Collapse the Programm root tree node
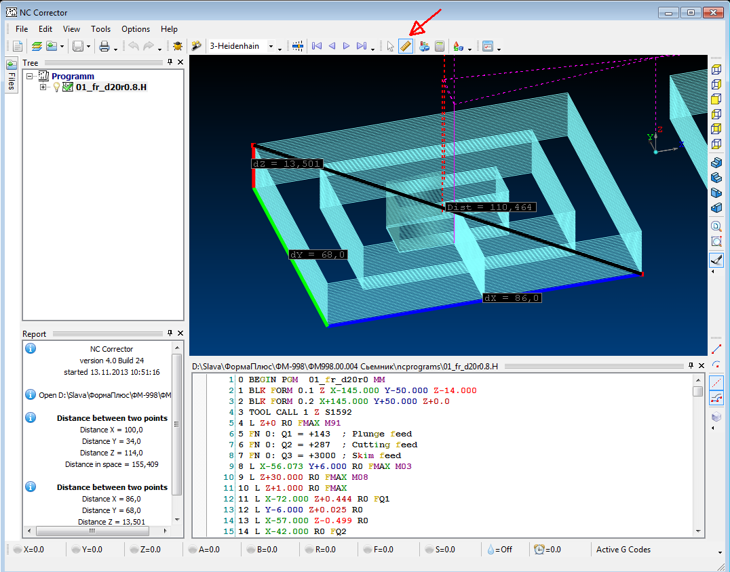730x572 pixels. click(x=29, y=77)
